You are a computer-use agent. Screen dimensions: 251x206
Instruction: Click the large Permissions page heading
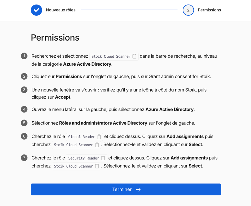pyautogui.click(x=55, y=38)
